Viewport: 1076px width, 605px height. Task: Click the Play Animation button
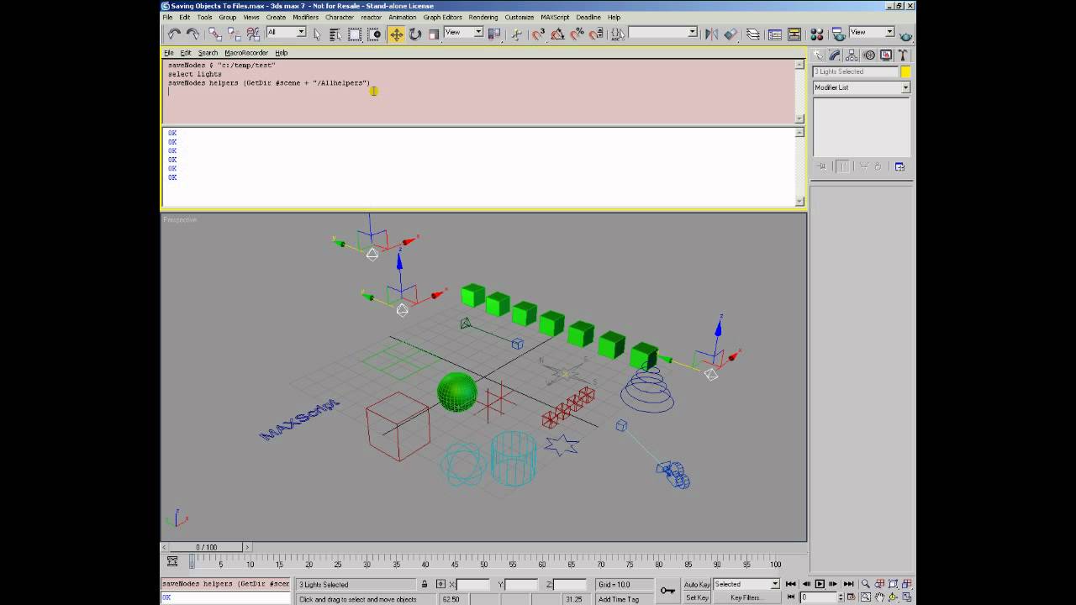(820, 584)
